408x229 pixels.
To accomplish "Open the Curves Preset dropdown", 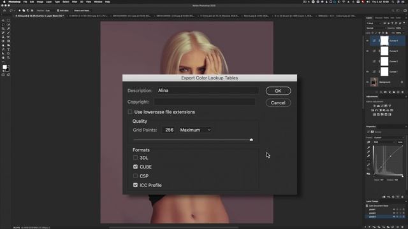I will (x=389, y=137).
